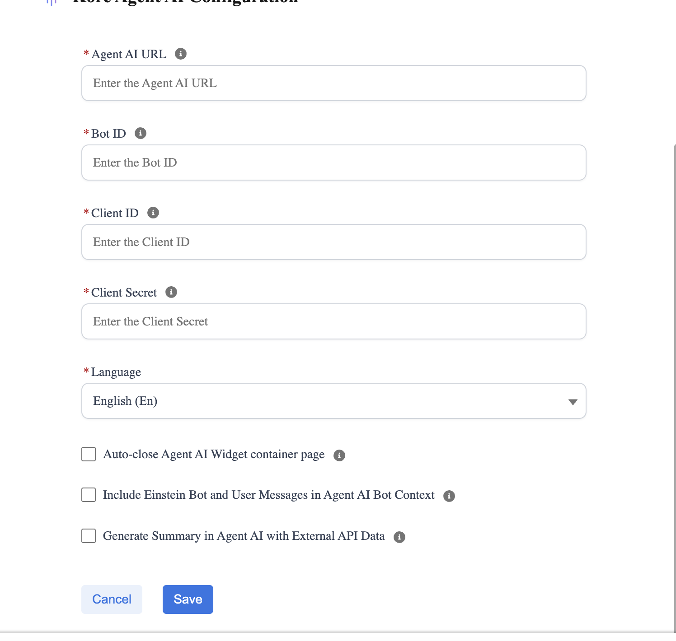Tick Generate Summary with External API Data

click(x=89, y=536)
